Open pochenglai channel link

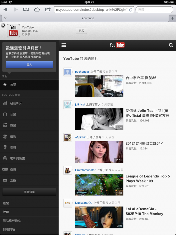(82, 72)
